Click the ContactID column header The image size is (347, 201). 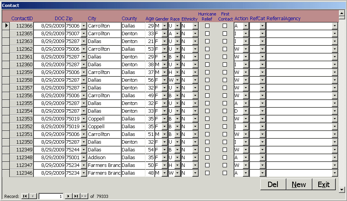[x=22, y=19]
